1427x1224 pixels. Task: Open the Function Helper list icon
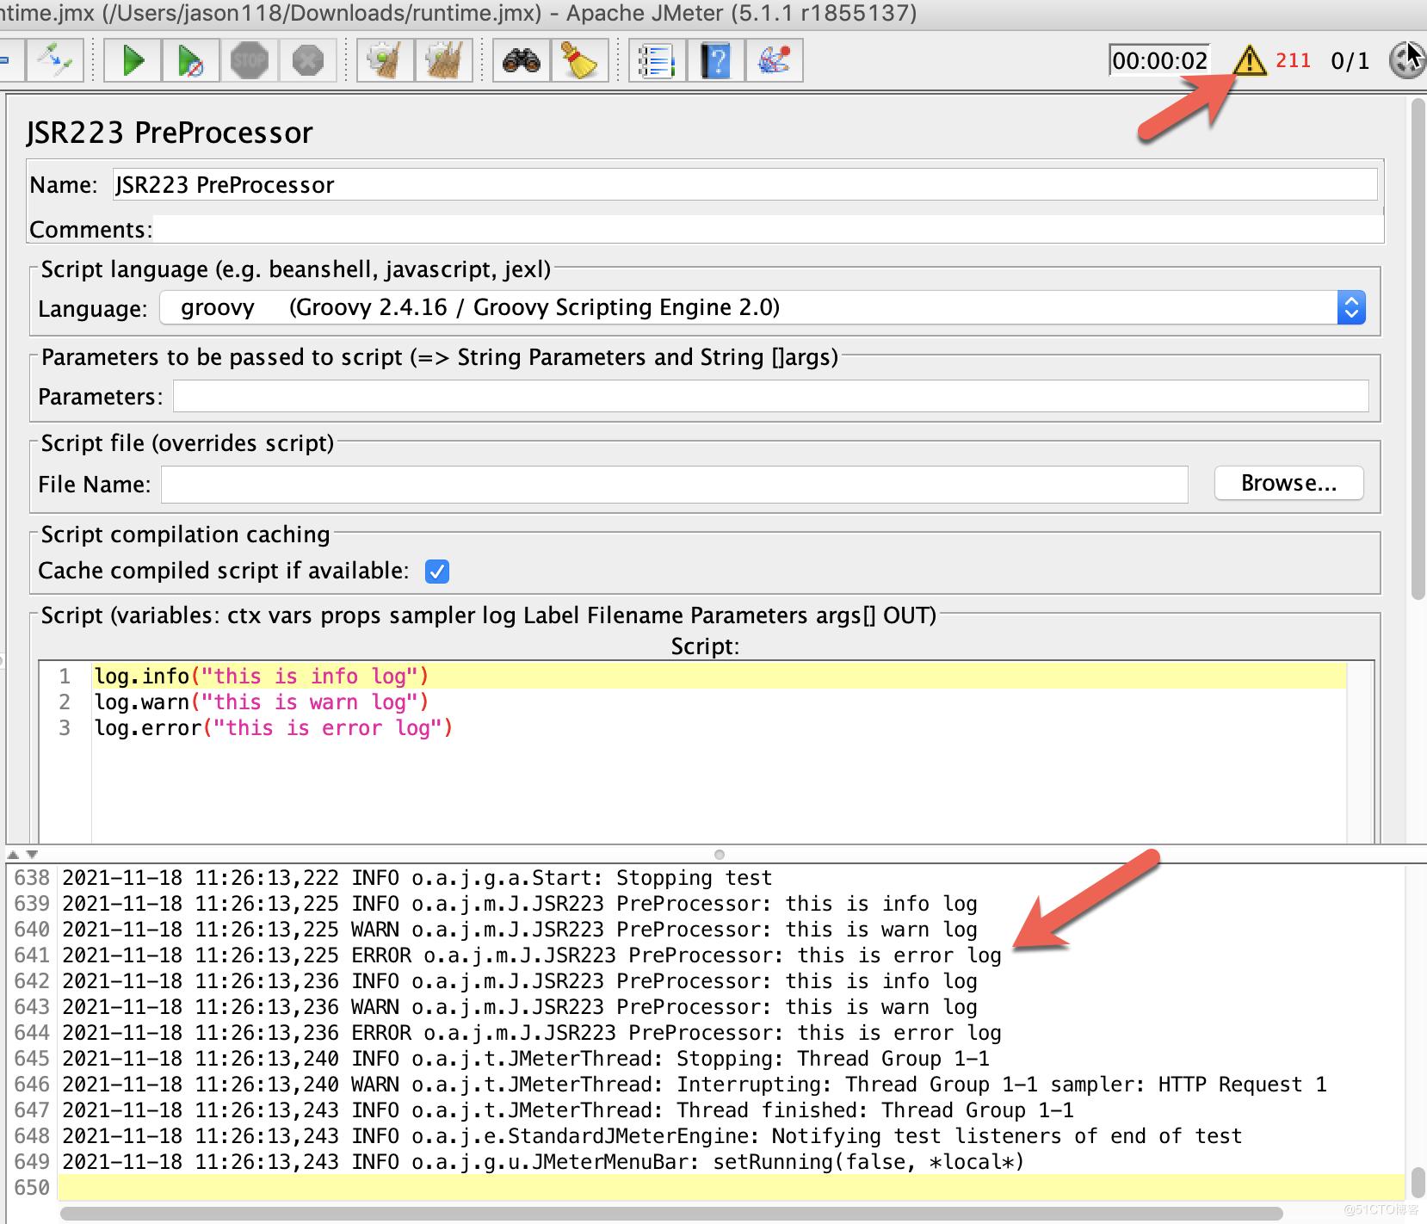tap(657, 60)
